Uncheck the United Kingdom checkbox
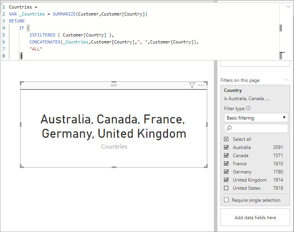 [x=226, y=180]
